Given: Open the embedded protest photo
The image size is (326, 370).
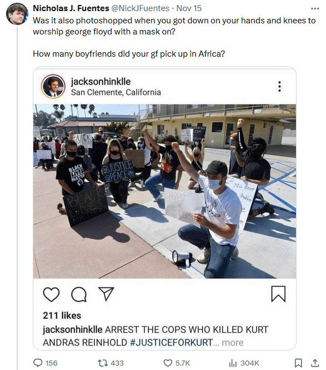Looking at the screenshot, I should (x=164, y=191).
